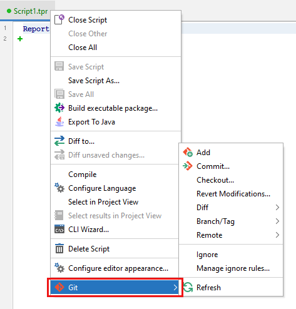Click the Git Commit arrow icon
Image resolution: width=296 pixels, height=309 pixels.
point(187,166)
